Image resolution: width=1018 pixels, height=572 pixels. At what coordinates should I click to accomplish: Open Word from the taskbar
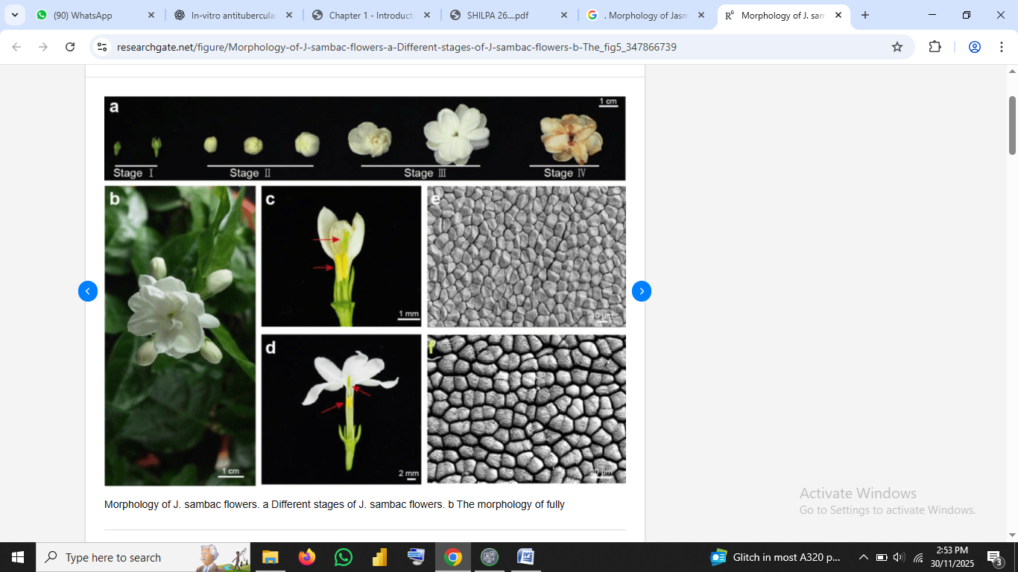point(525,557)
